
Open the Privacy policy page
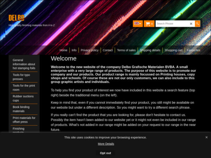[89, 50]
